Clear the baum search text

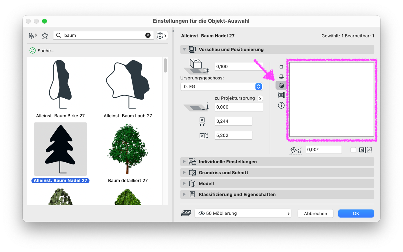point(148,36)
